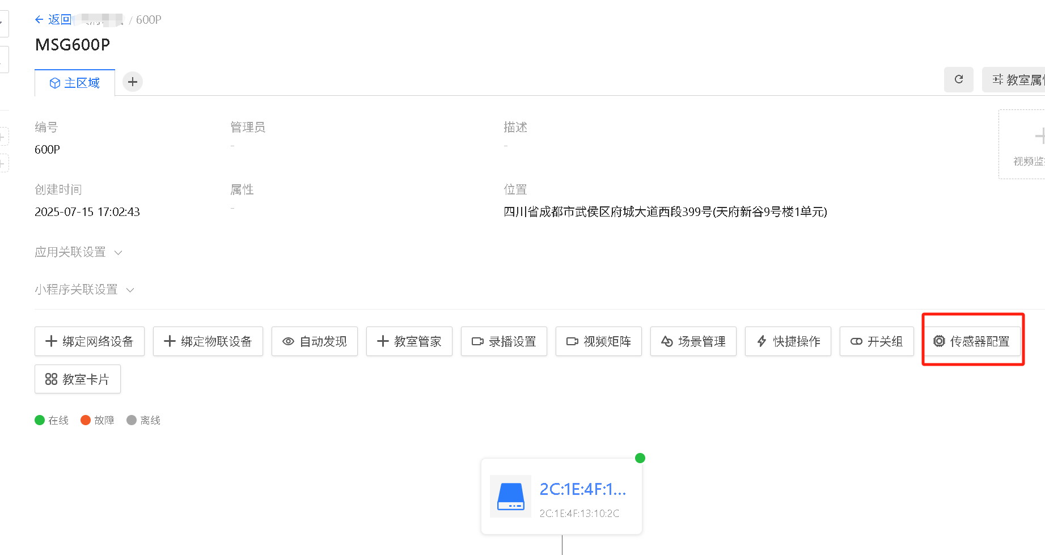Select the 主区域 tab

[x=75, y=83]
